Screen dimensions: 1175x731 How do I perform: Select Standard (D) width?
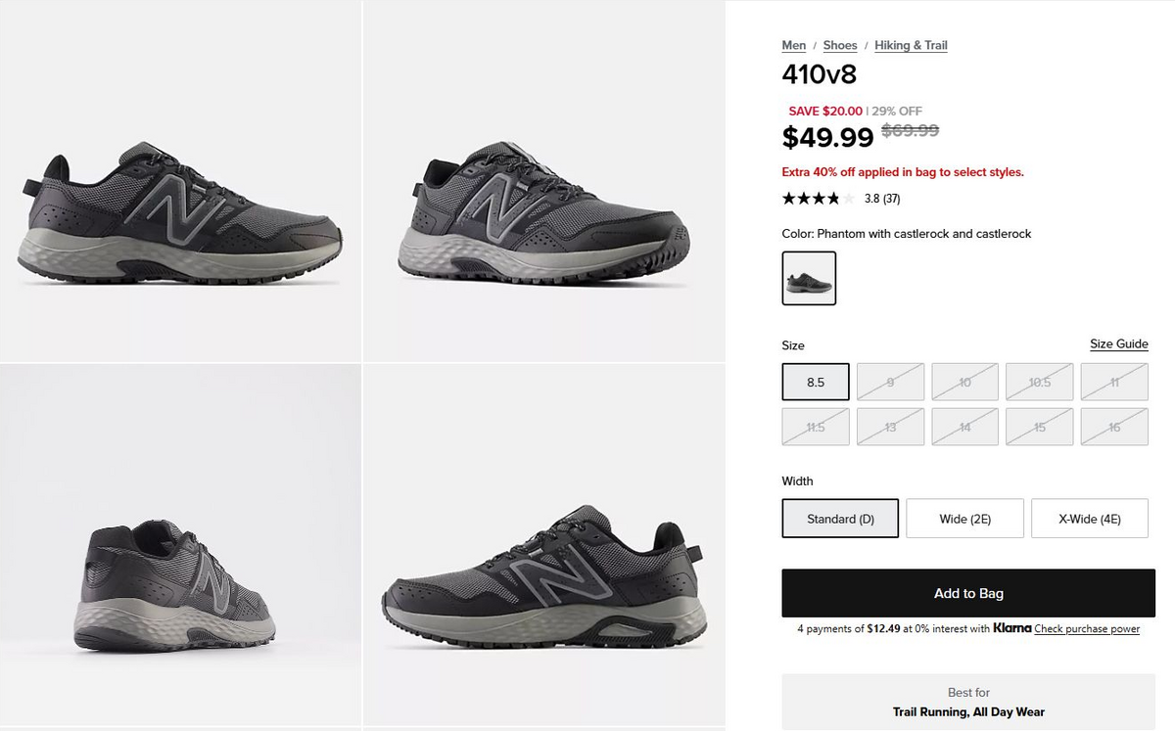coord(840,519)
